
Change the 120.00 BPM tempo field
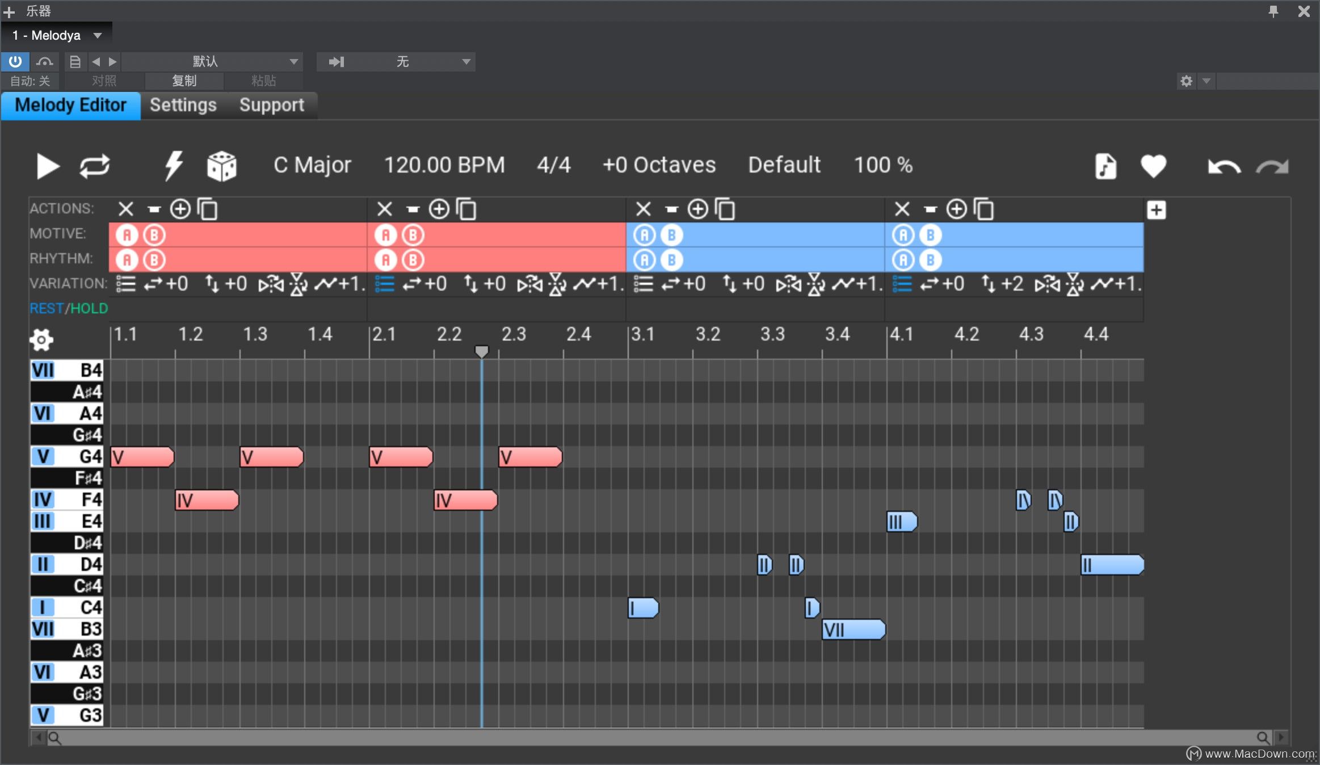[444, 165]
